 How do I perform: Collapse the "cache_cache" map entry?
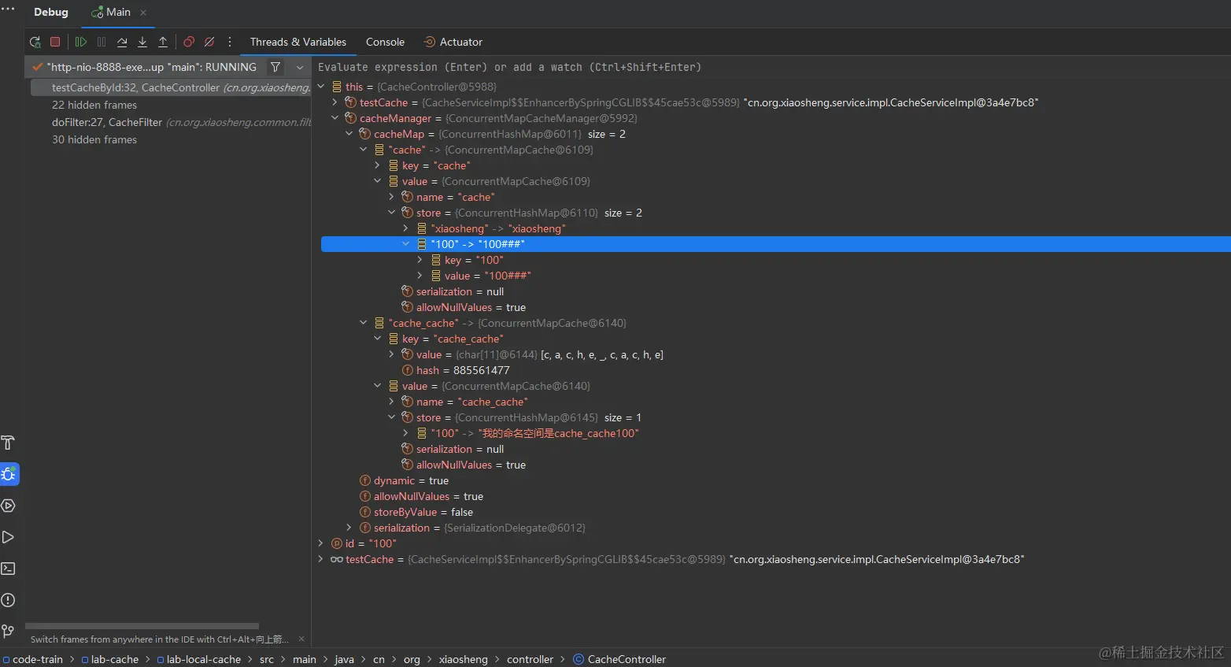point(364,323)
